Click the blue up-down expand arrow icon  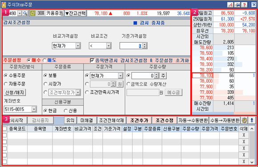(x=252, y=120)
